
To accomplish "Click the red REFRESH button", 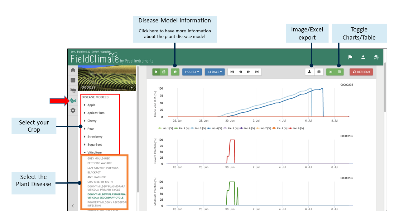I will point(361,72).
